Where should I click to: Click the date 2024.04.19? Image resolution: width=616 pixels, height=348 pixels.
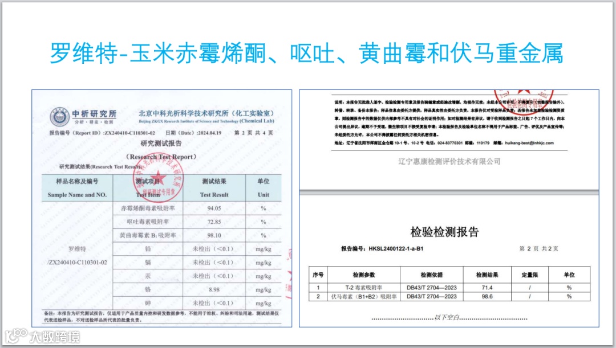pyautogui.click(x=209, y=133)
